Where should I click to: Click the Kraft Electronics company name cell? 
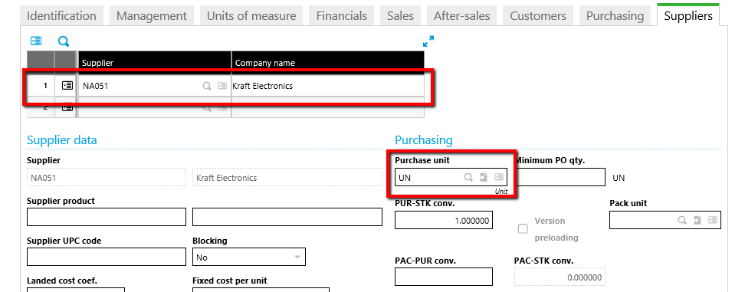pos(327,86)
